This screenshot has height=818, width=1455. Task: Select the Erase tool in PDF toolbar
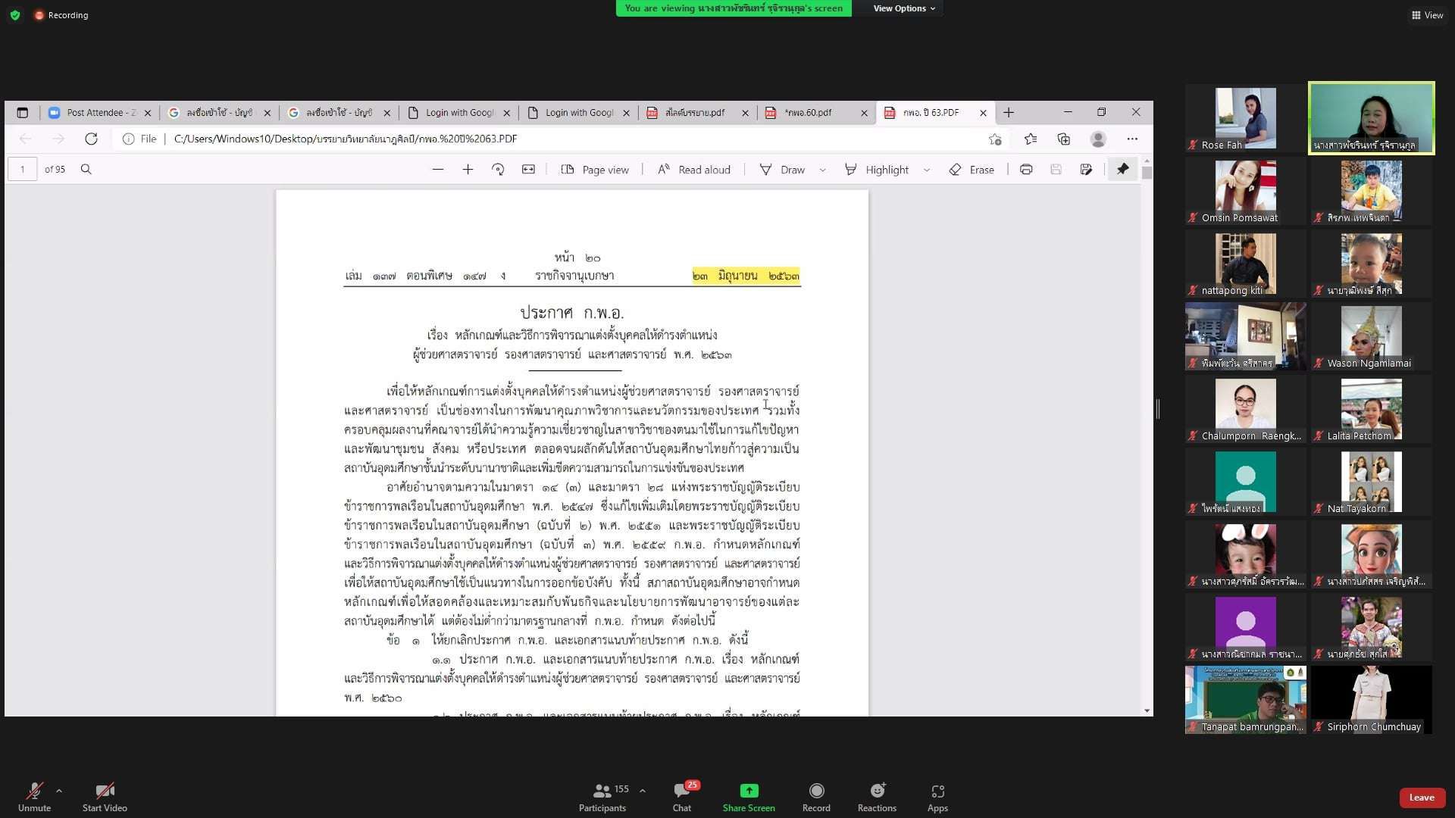pos(972,170)
